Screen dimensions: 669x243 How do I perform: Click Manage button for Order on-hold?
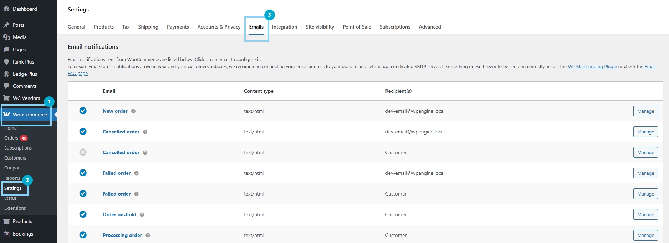coord(645,215)
